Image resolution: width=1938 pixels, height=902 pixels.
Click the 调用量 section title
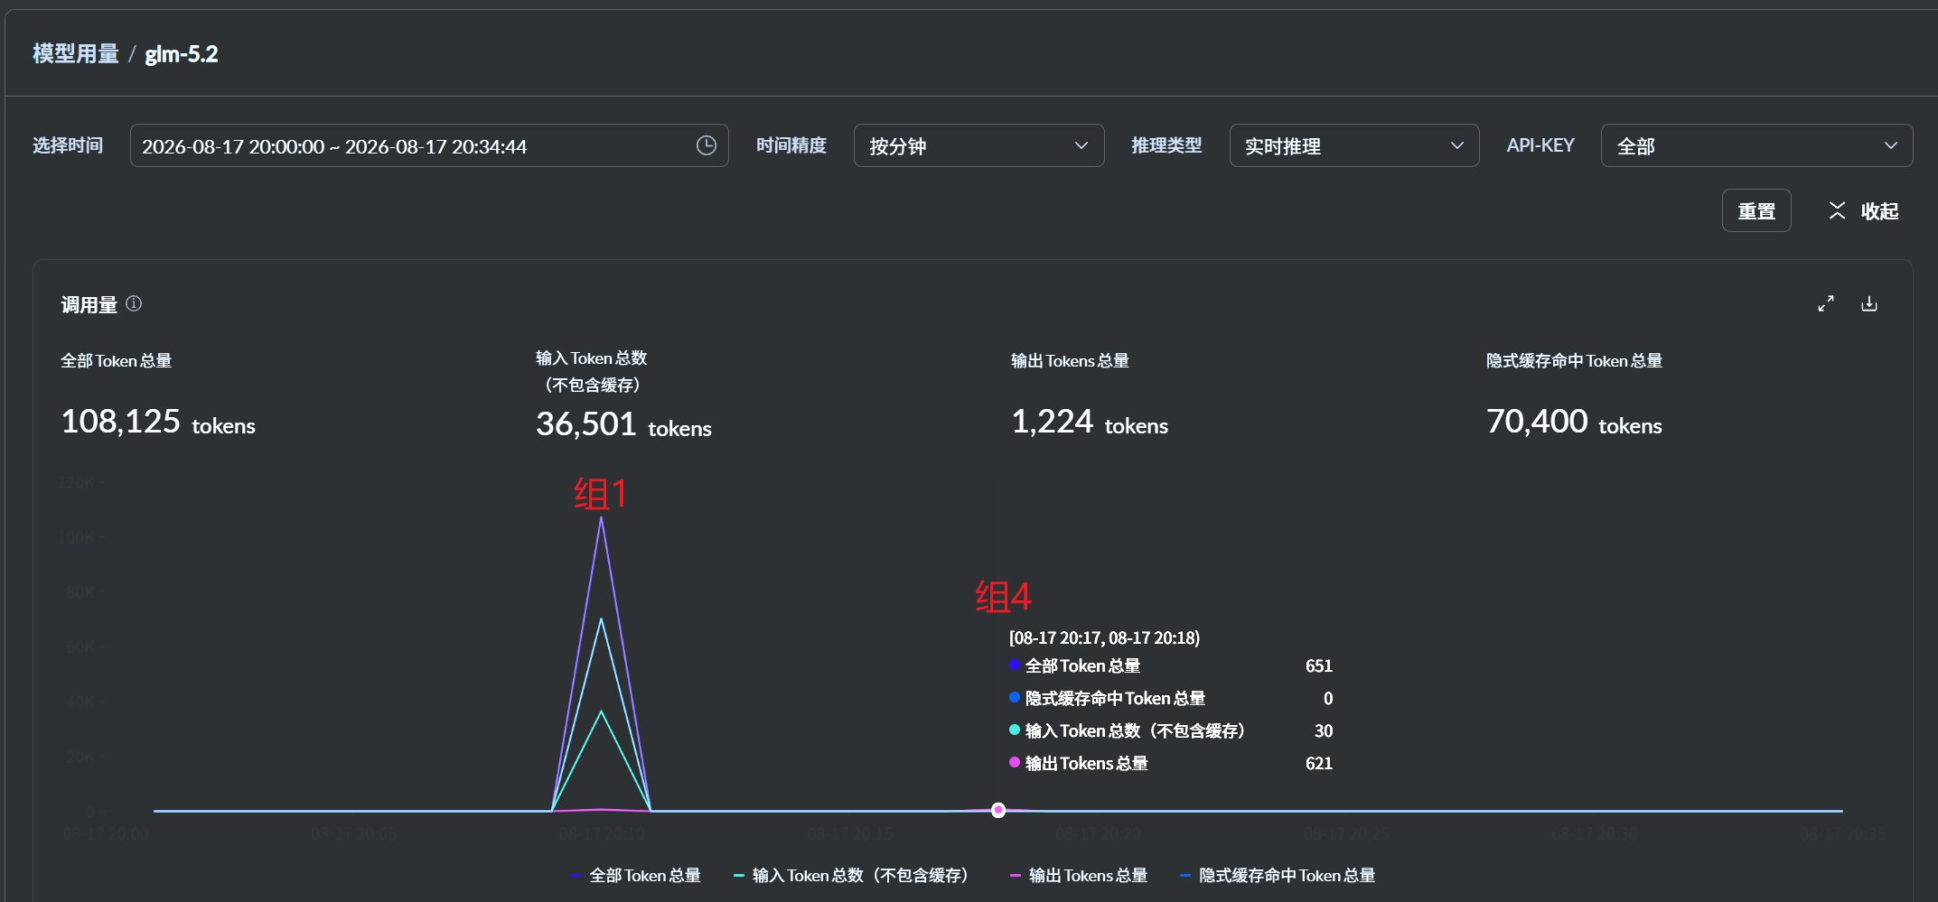click(89, 304)
